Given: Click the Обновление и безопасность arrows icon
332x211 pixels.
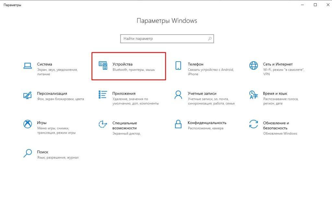Looking at the screenshot, I should tap(254, 124).
